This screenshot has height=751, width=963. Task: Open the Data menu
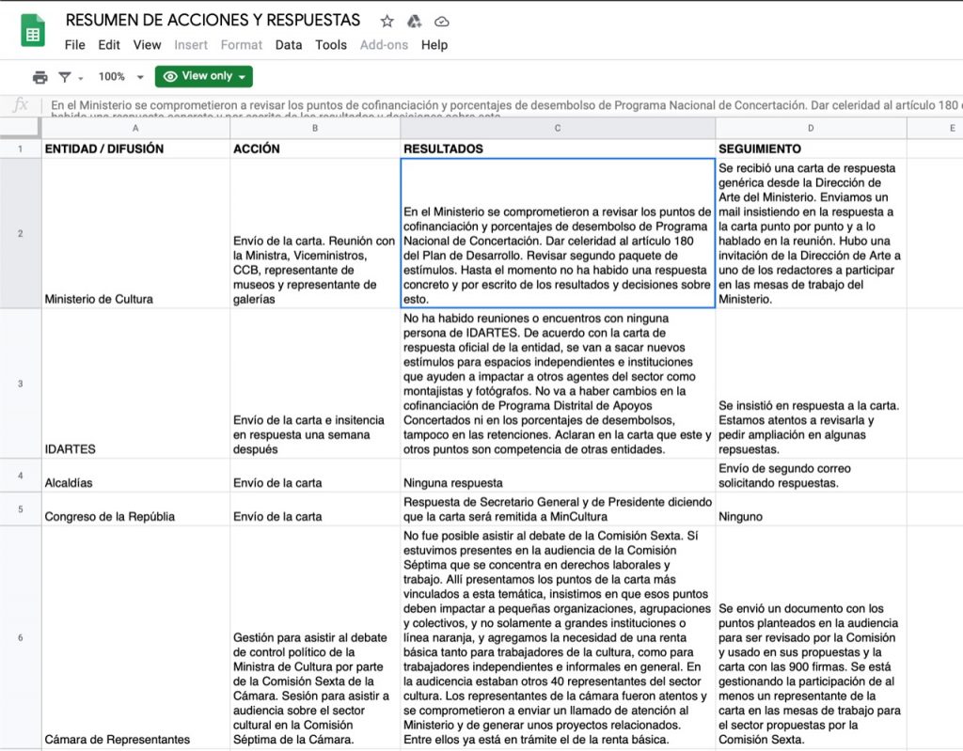coord(289,45)
